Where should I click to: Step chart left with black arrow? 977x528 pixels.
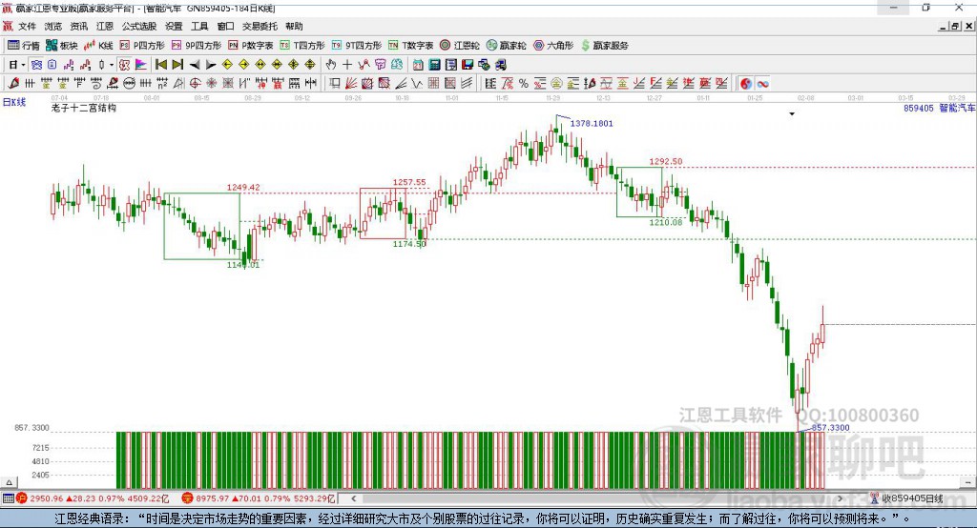(195, 65)
